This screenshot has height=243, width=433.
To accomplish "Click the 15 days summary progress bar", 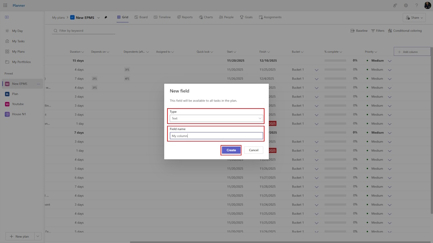I will [335, 61].
